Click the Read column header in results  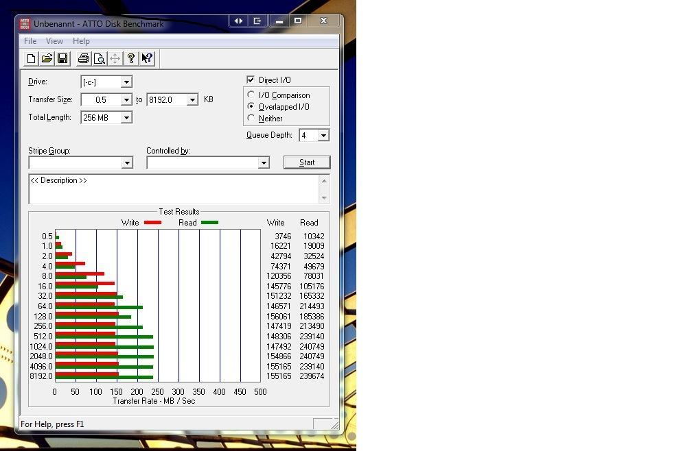pos(309,223)
